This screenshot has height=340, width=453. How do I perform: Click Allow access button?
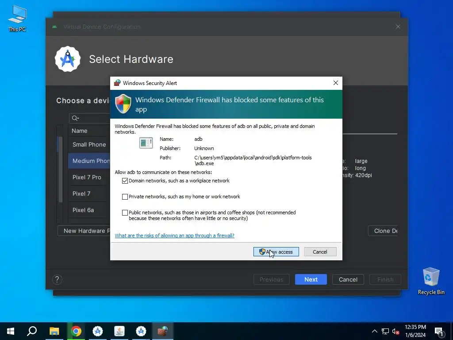(276, 252)
